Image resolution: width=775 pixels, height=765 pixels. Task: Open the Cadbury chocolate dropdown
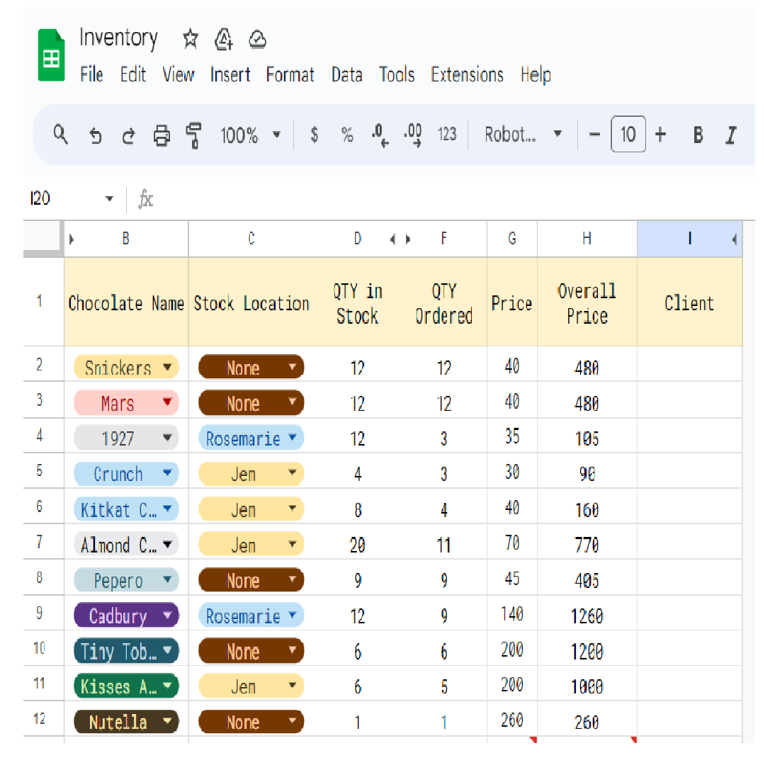[167, 615]
